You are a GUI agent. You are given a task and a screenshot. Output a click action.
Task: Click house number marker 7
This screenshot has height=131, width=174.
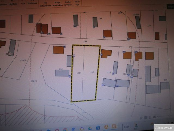(113, 74)
